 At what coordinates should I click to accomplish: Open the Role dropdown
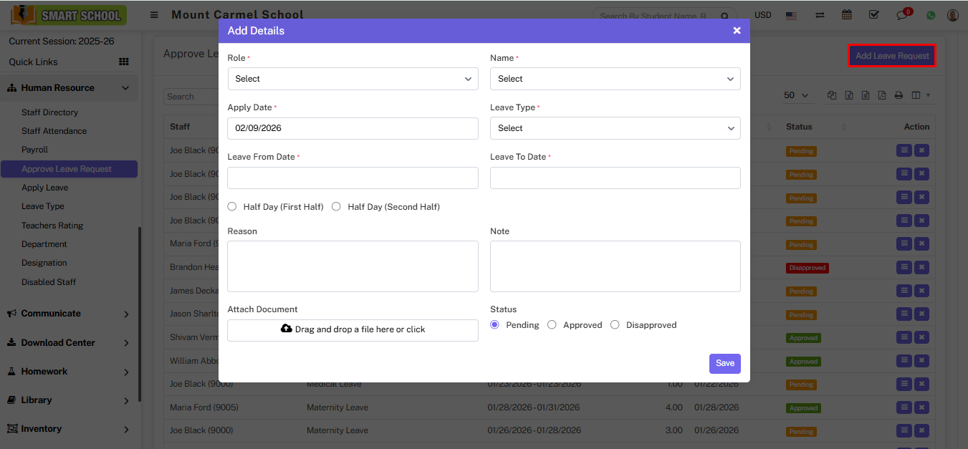(x=353, y=79)
